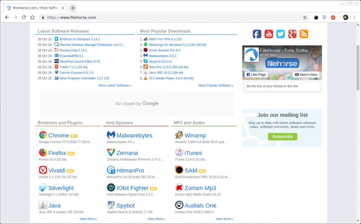
Task: Click the Winamp lightning icon
Action: [x=179, y=135]
